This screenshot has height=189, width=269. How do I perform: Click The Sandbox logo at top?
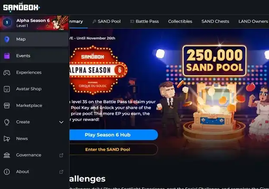22,7
